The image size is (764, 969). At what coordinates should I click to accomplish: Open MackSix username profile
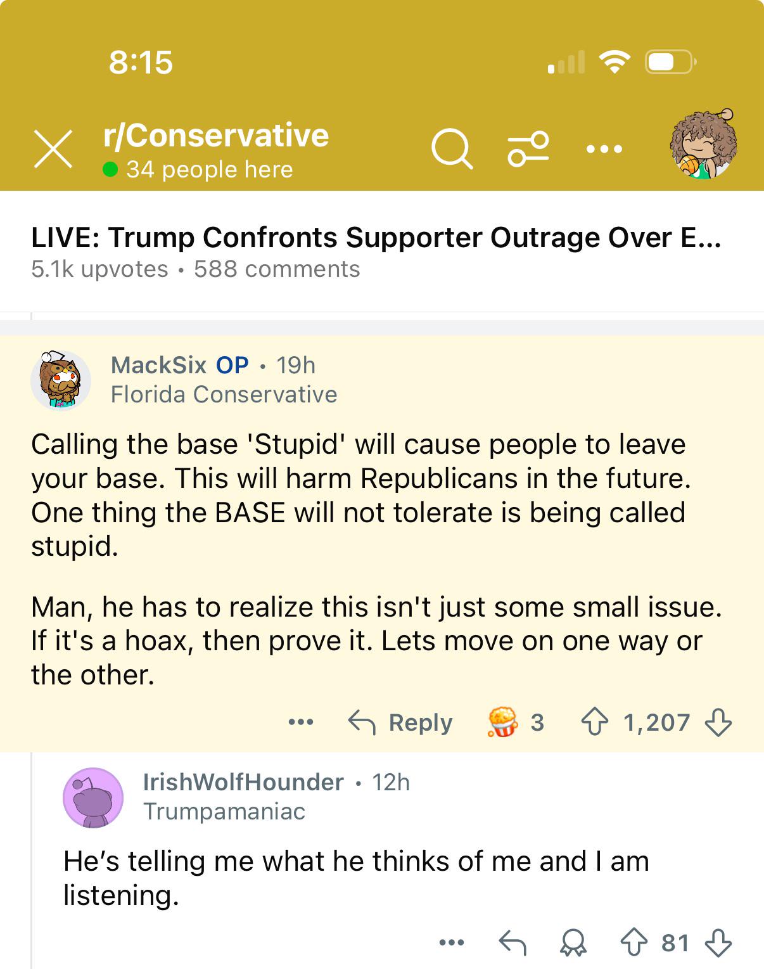tap(158, 366)
